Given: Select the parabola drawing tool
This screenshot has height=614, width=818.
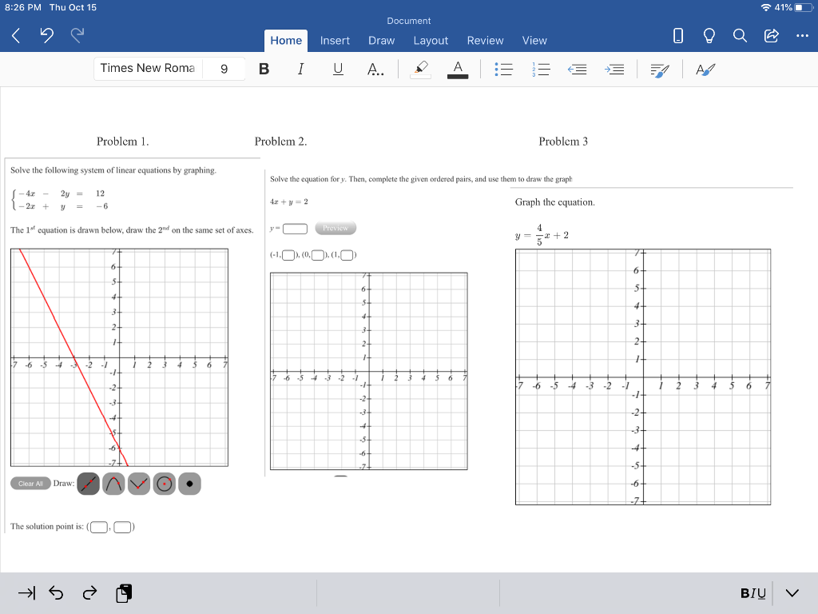Looking at the screenshot, I should pyautogui.click(x=113, y=484).
